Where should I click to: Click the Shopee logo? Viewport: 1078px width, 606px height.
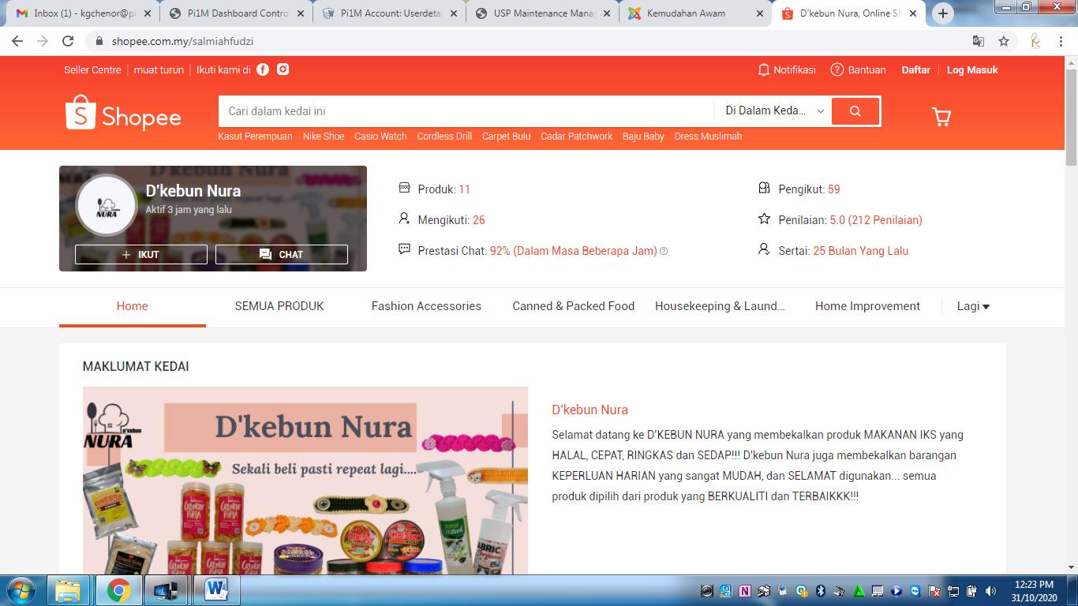[x=124, y=114]
